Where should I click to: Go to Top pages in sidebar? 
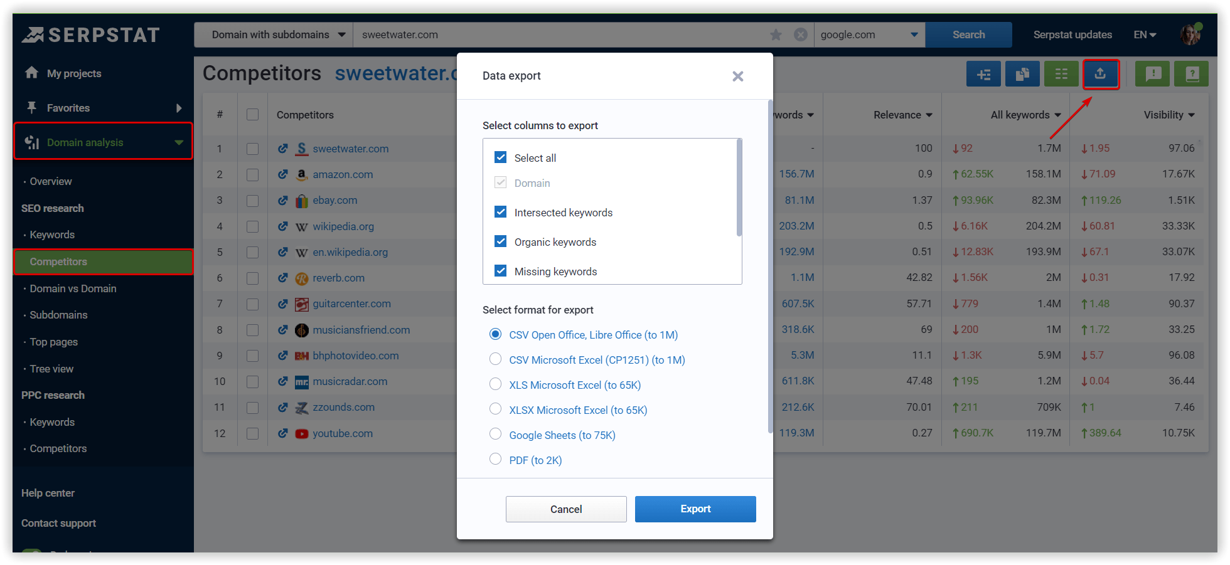[54, 342]
